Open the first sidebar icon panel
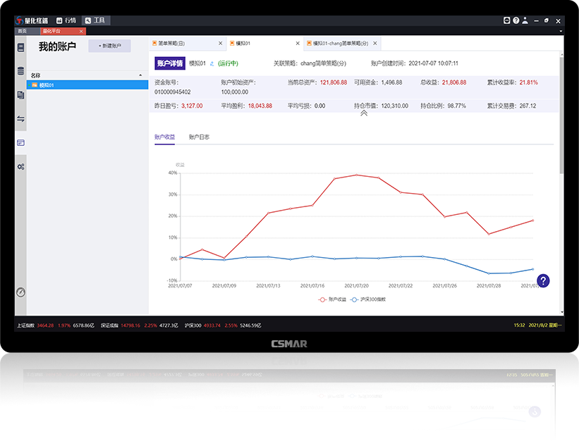The height and width of the screenshot is (441, 579). pyautogui.click(x=21, y=48)
